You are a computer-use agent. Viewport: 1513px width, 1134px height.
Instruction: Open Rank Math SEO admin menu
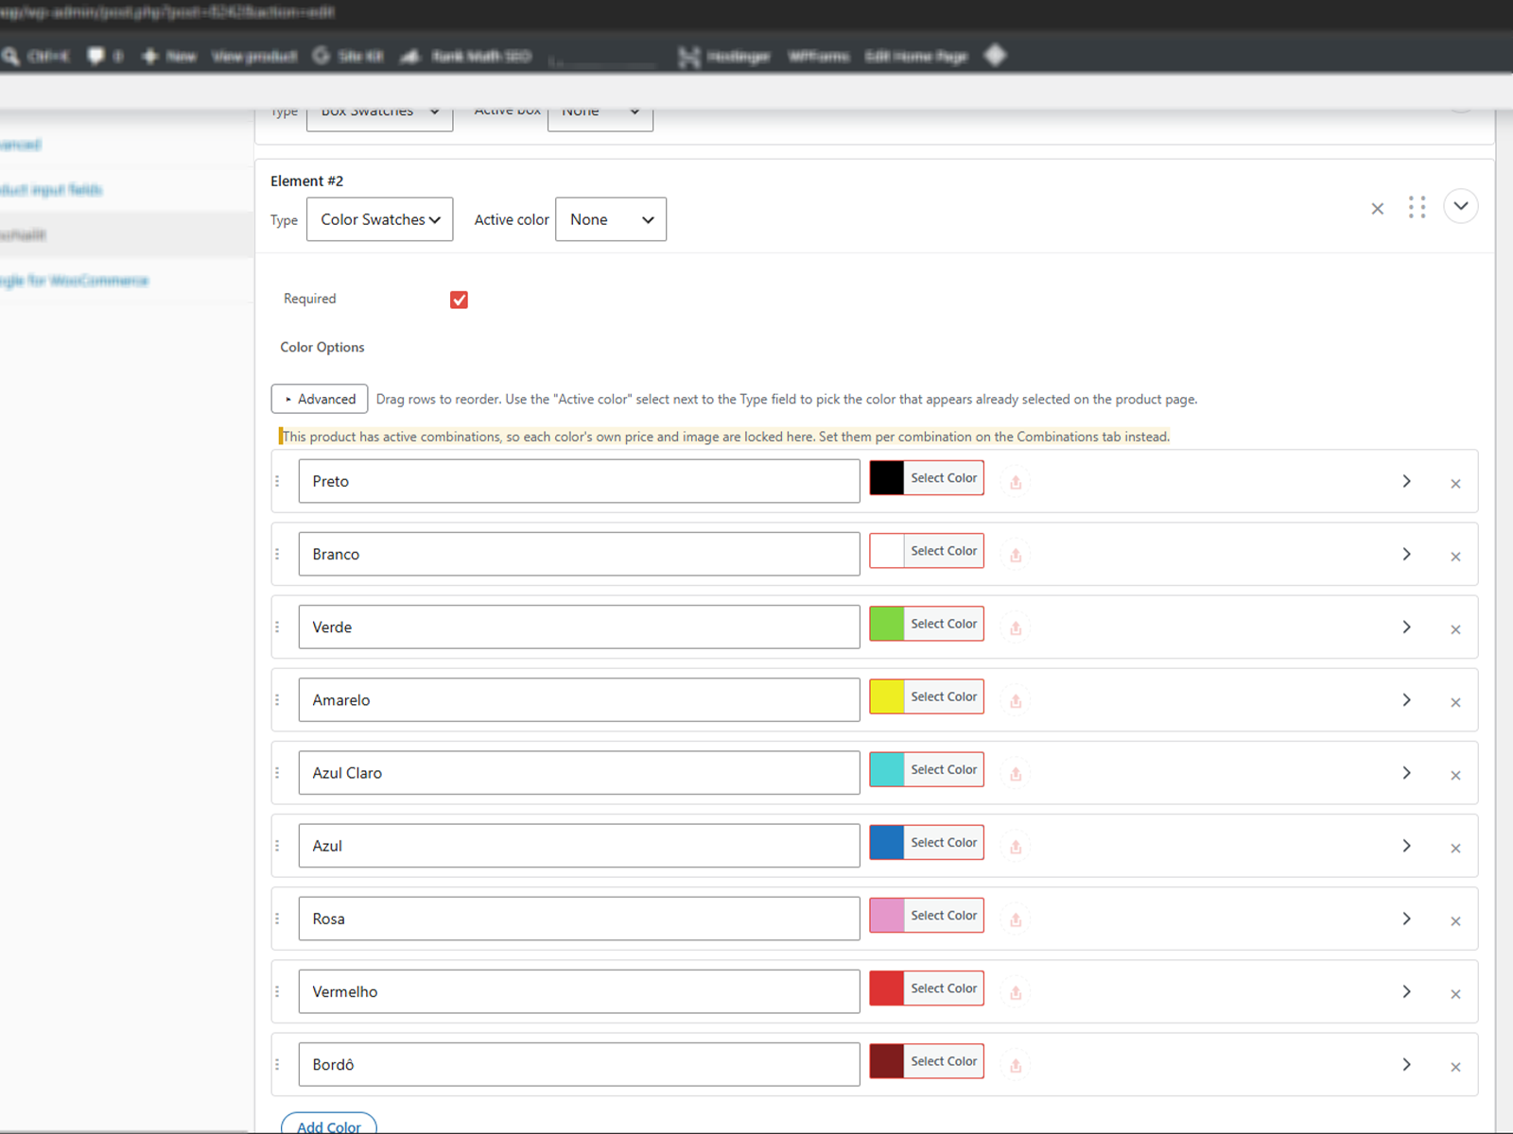point(465,57)
